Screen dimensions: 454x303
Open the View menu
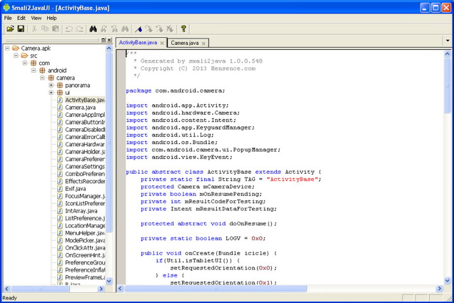point(37,18)
